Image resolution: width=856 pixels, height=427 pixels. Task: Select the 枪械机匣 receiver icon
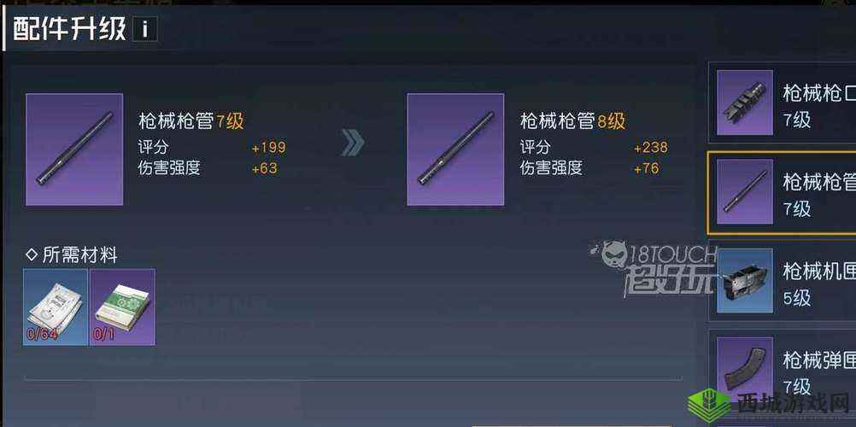(745, 281)
